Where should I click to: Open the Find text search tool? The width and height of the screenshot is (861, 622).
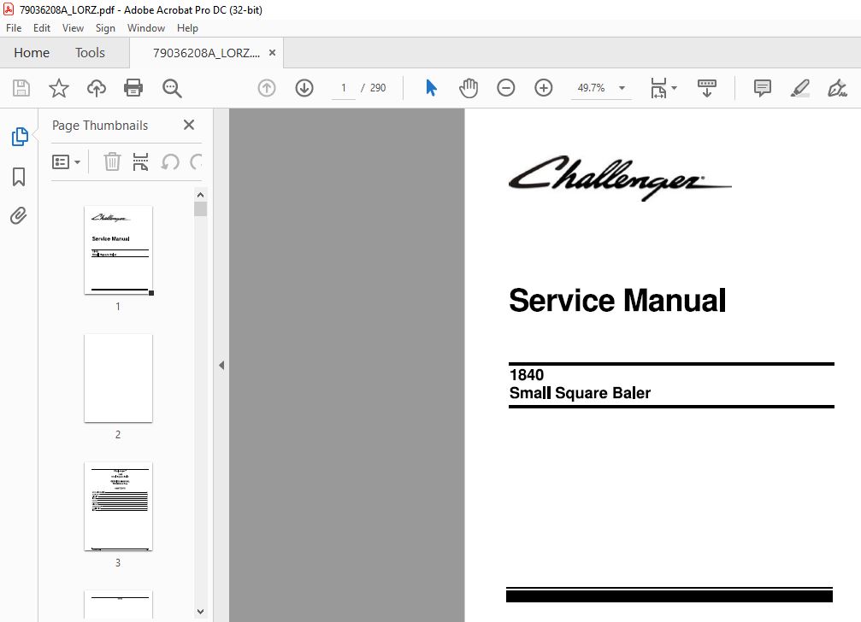[172, 88]
